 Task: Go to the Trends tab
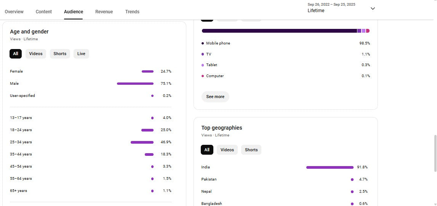132,12
